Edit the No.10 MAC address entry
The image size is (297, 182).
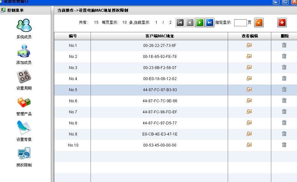pos(249,145)
